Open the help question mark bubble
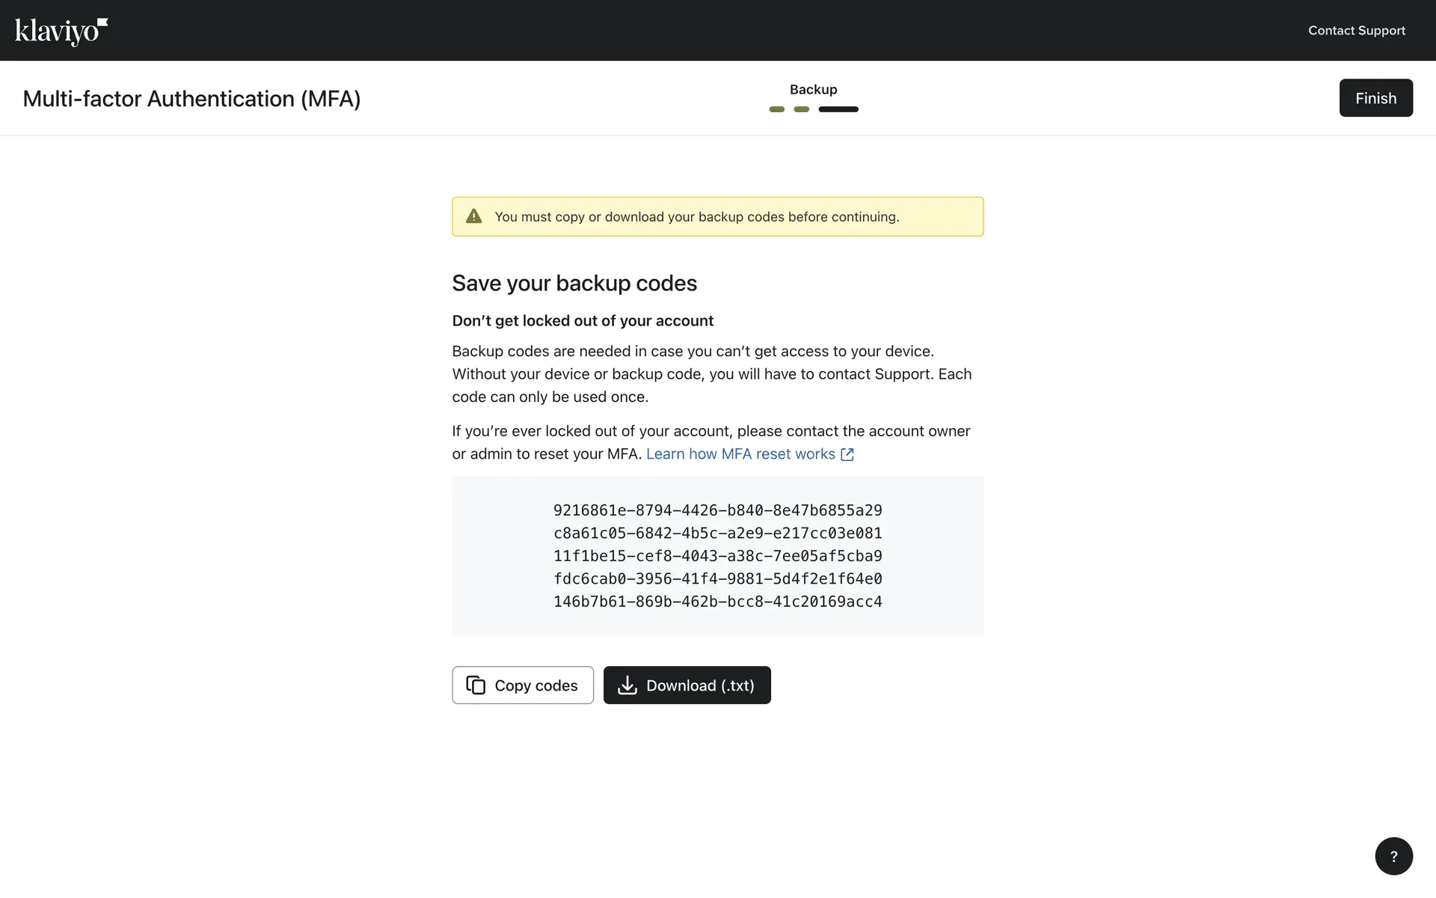Viewport: 1436px width, 898px height. point(1393,856)
